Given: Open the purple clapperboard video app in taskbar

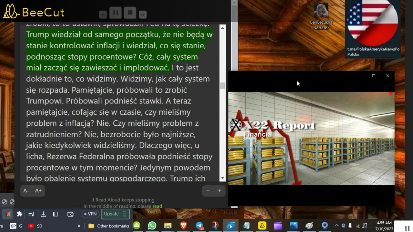Looking at the screenshot, I should pos(278,226).
